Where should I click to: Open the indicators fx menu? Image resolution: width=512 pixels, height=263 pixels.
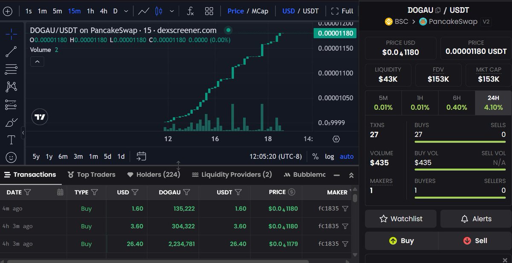[x=191, y=11]
